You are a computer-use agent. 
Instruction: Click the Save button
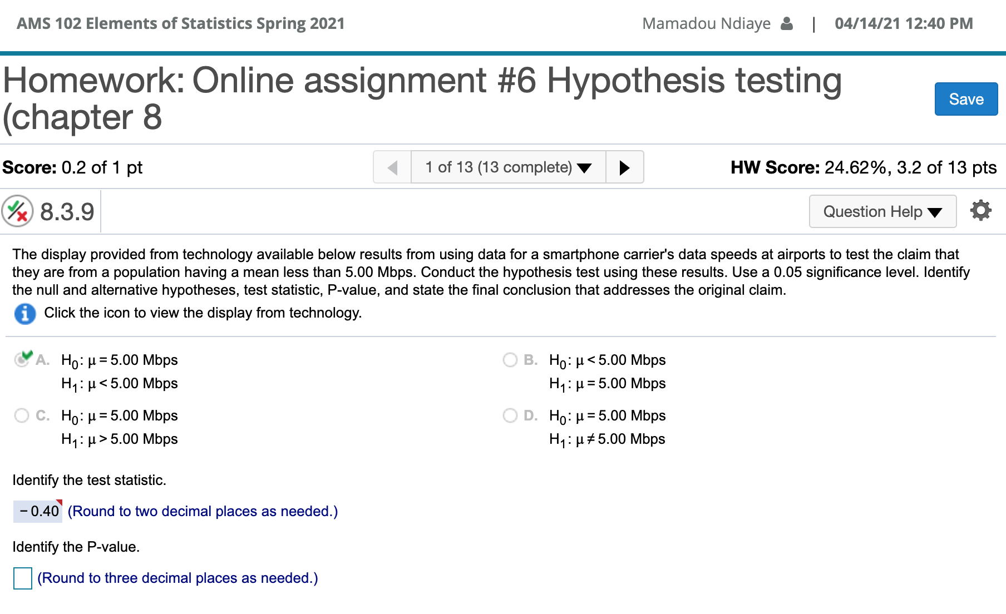click(x=966, y=99)
